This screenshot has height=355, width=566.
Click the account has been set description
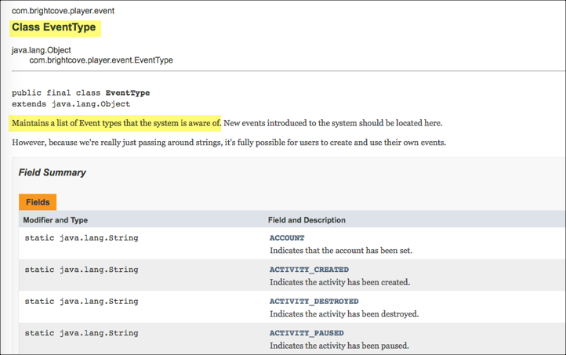tap(340, 251)
